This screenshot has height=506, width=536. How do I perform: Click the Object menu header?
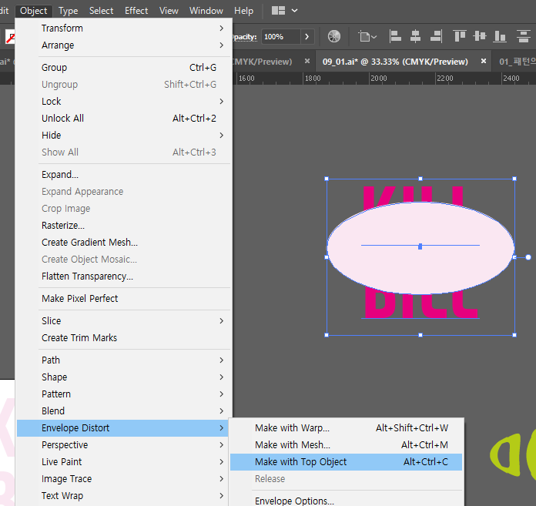(x=34, y=11)
